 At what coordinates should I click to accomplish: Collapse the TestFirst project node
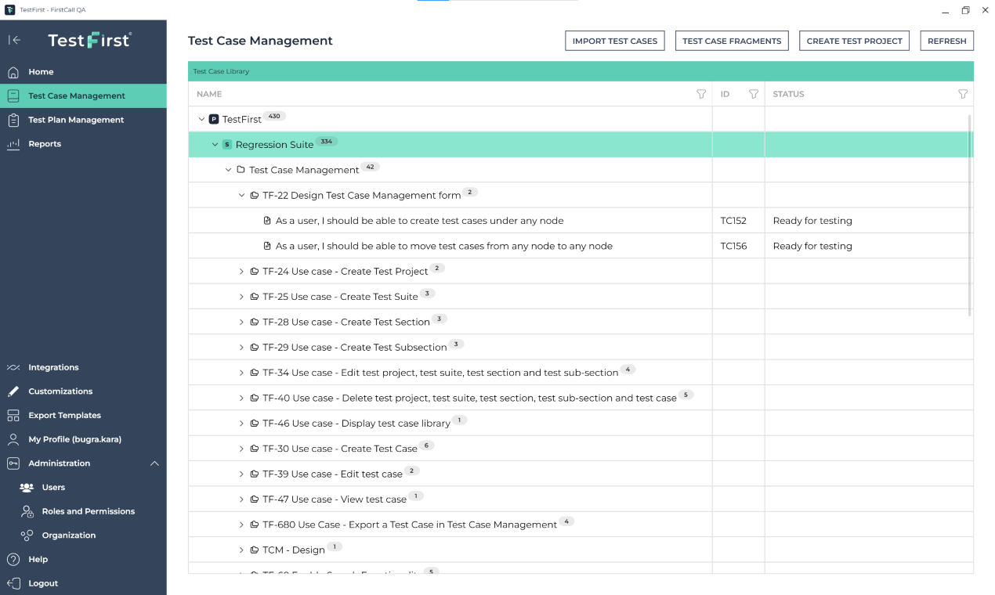click(x=201, y=119)
